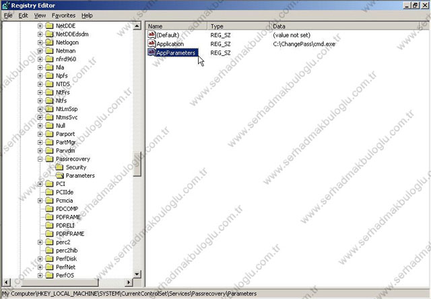Click the PCIIde folder icon
Screen dimensions: 431x299
pyautogui.click(x=49, y=192)
